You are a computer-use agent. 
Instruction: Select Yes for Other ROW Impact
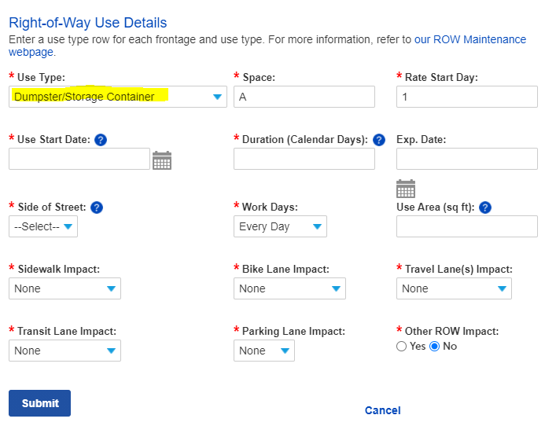(x=402, y=347)
